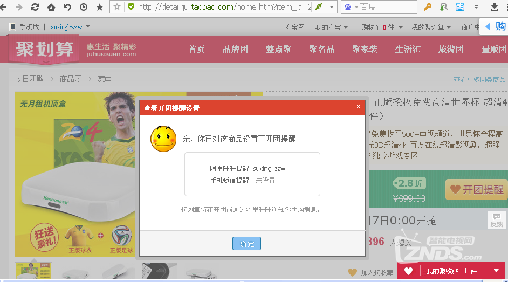Go to browser home page icon

51,8
